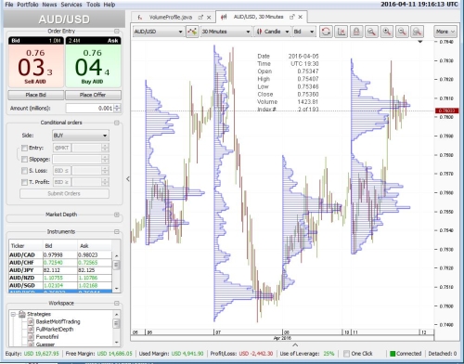Open the Candle chart type dropdown
This screenshot has width=464, height=364.
273,32
